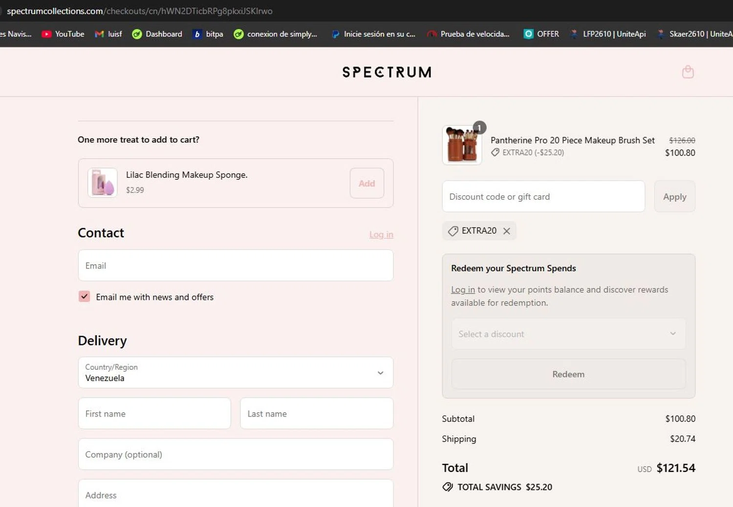This screenshot has height=507, width=733.
Task: Open the conexion de simply bookmark
Action: pyautogui.click(x=276, y=34)
